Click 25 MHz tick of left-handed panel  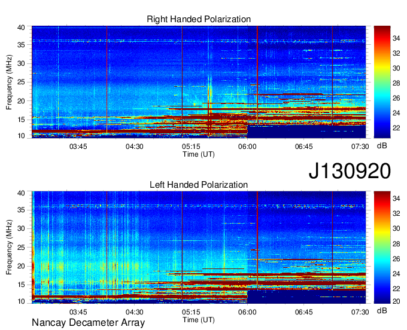tap(21, 247)
